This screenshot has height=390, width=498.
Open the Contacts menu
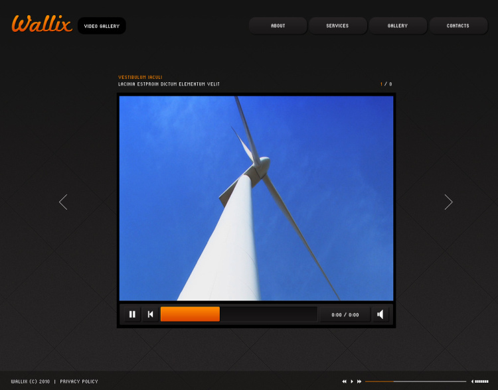(x=458, y=26)
